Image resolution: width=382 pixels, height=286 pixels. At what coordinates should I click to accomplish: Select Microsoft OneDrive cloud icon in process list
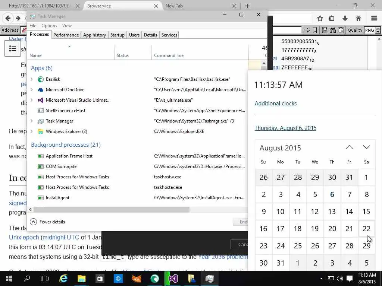[x=40, y=90]
